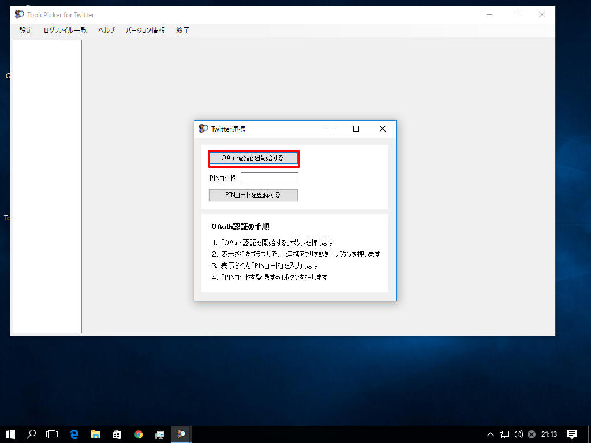The height and width of the screenshot is (443, 591).
Task: Minimize the TopicPicker for Twitter window
Action: pos(489,14)
